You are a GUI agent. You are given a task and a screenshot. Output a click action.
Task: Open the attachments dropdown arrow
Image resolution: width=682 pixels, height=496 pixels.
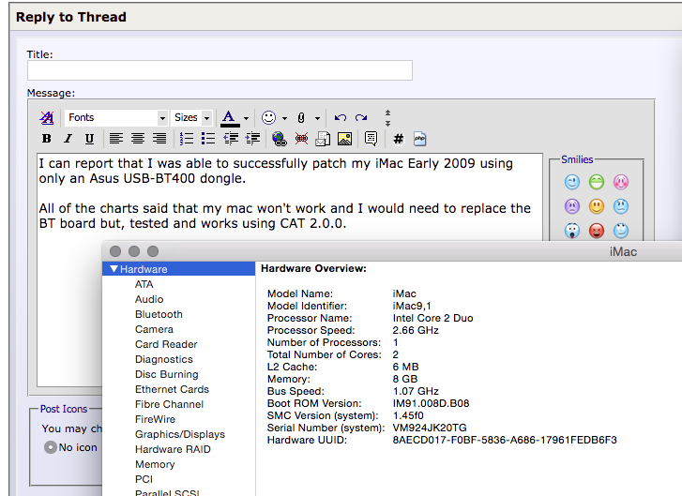(317, 118)
